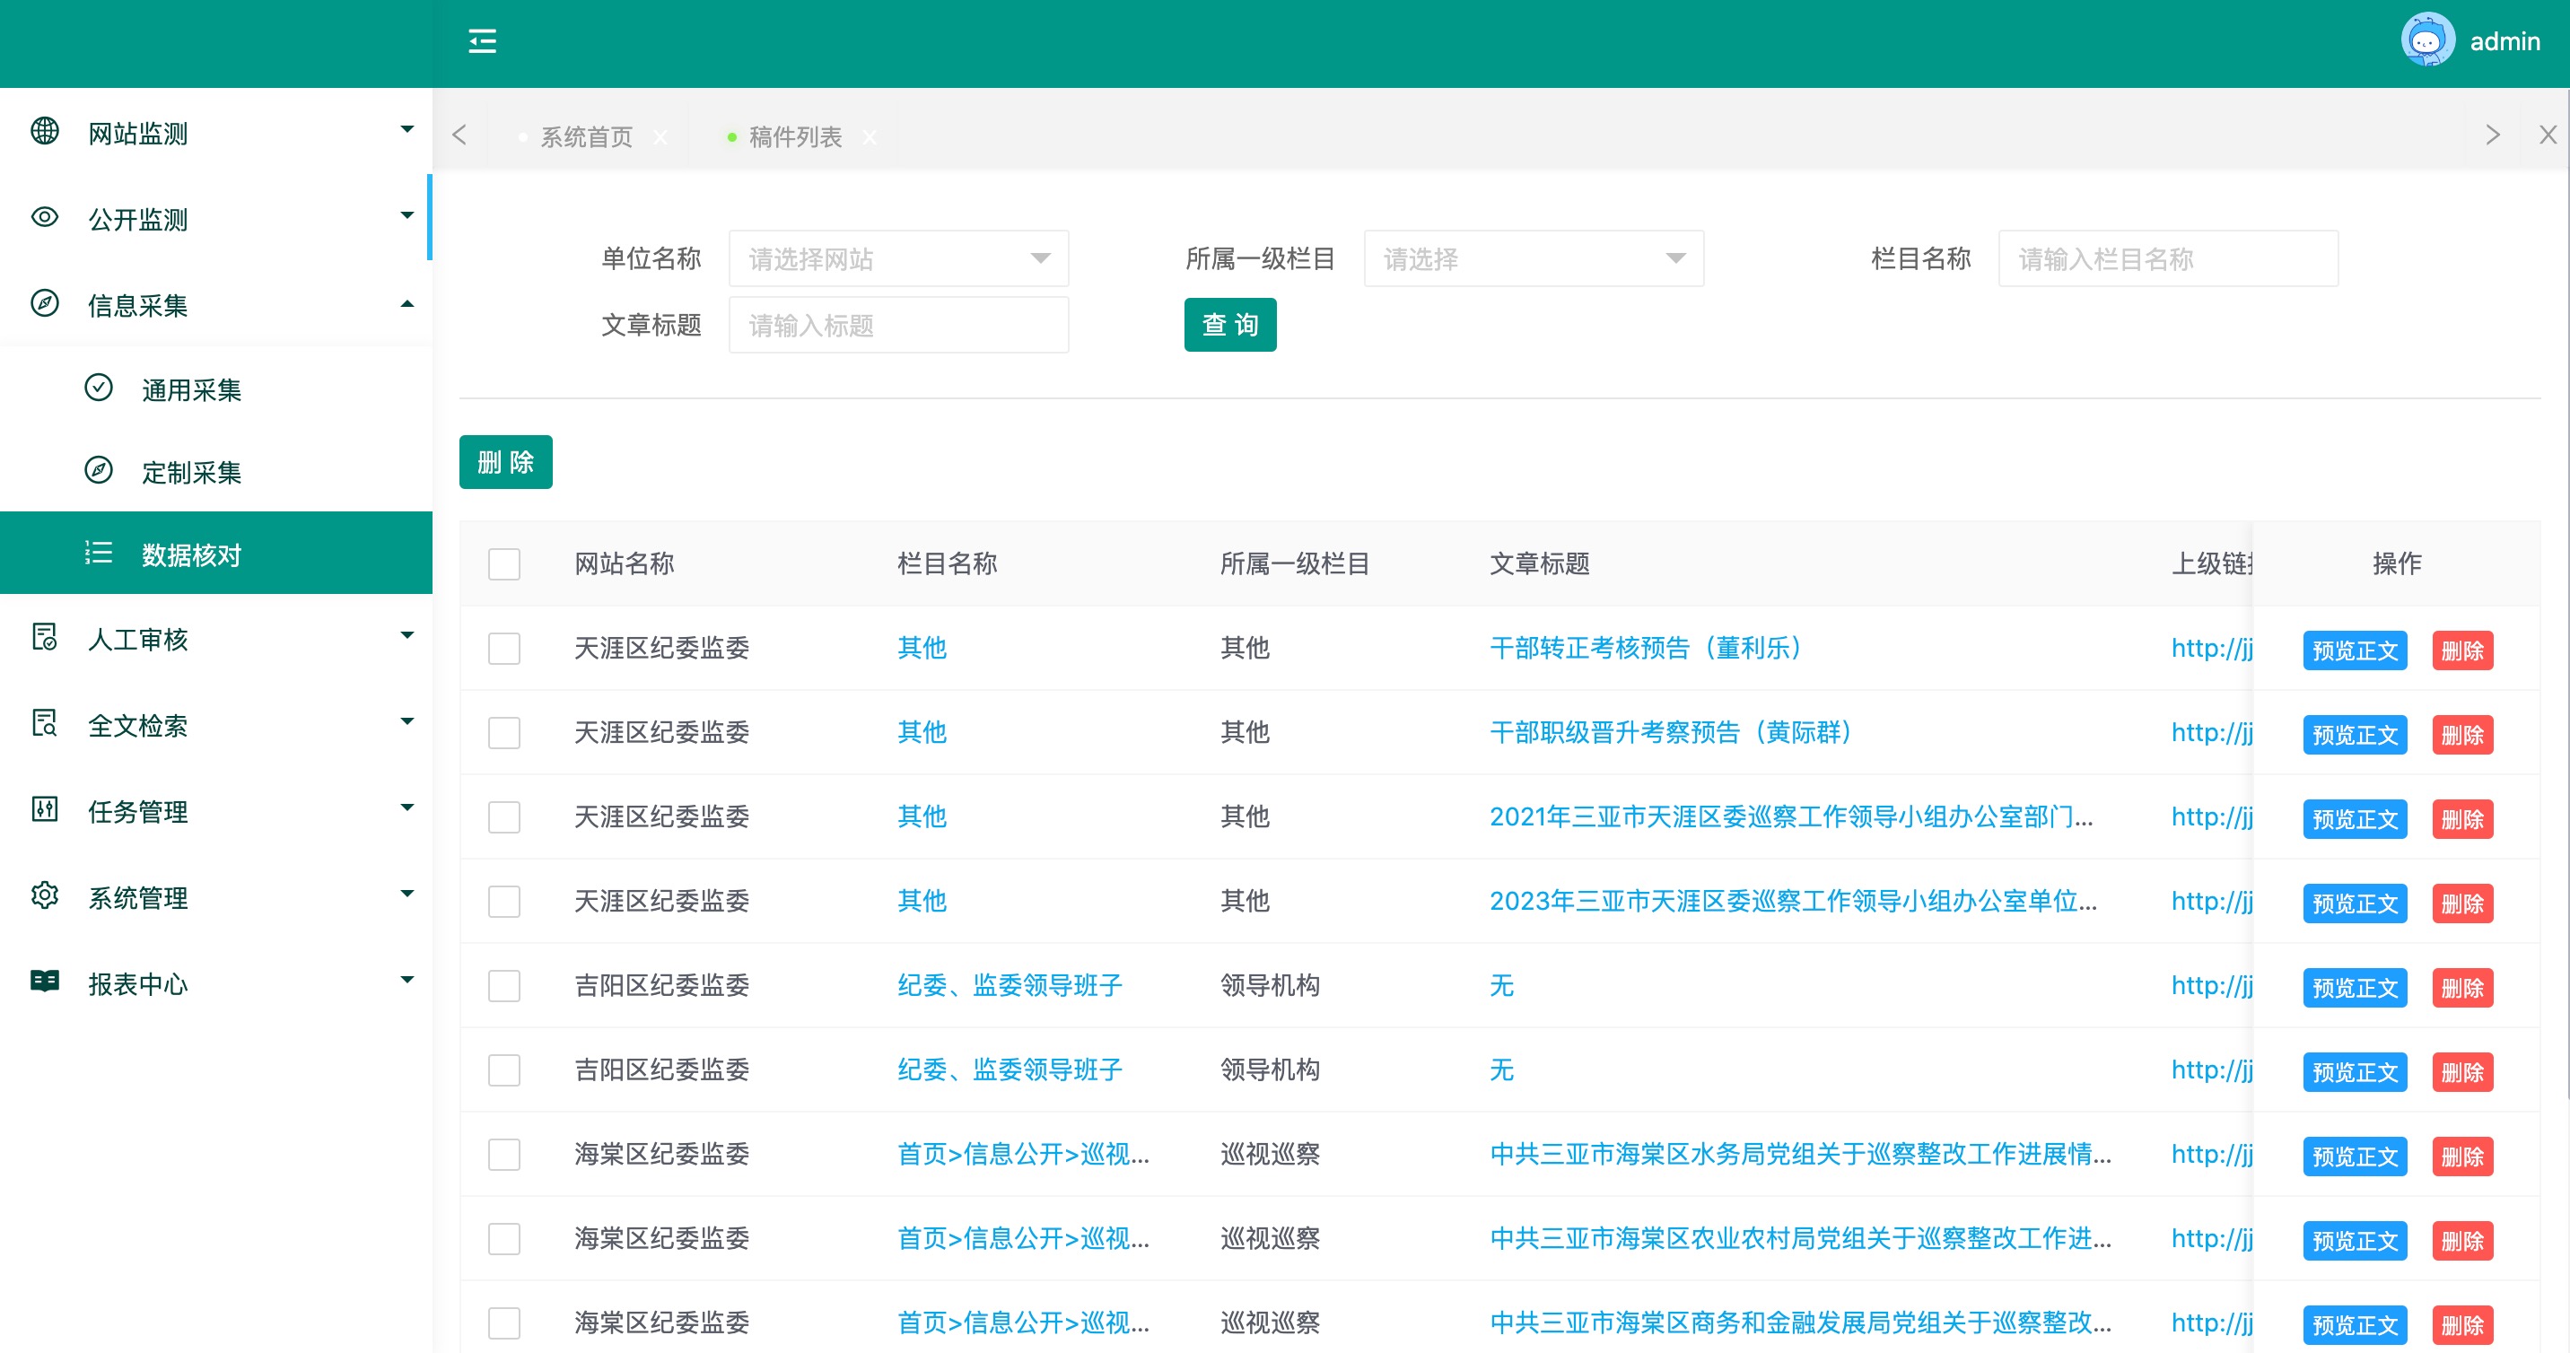Open the http link in 干部职级晋升 row
This screenshot has width=2570, height=1353.
(2211, 733)
